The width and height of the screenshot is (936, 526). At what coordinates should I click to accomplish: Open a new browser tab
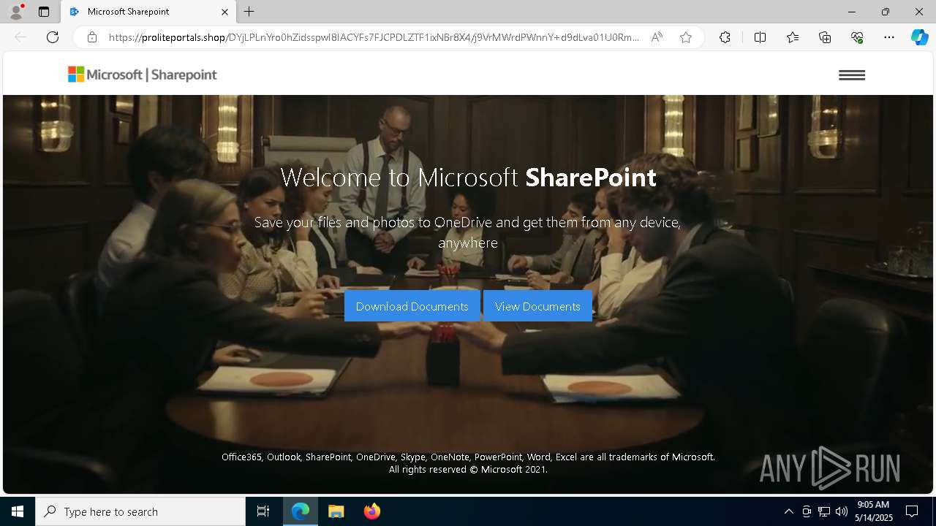pos(249,12)
